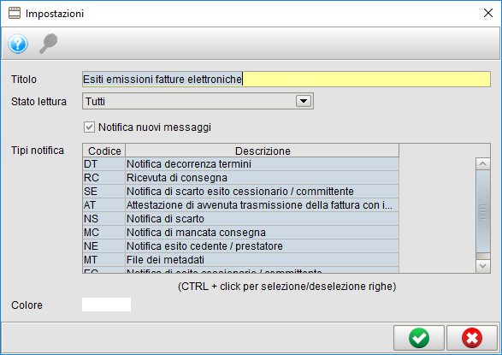The width and height of the screenshot is (502, 355).
Task: Click scrollbar up arrow in Tipi notifica
Action: pos(483,163)
